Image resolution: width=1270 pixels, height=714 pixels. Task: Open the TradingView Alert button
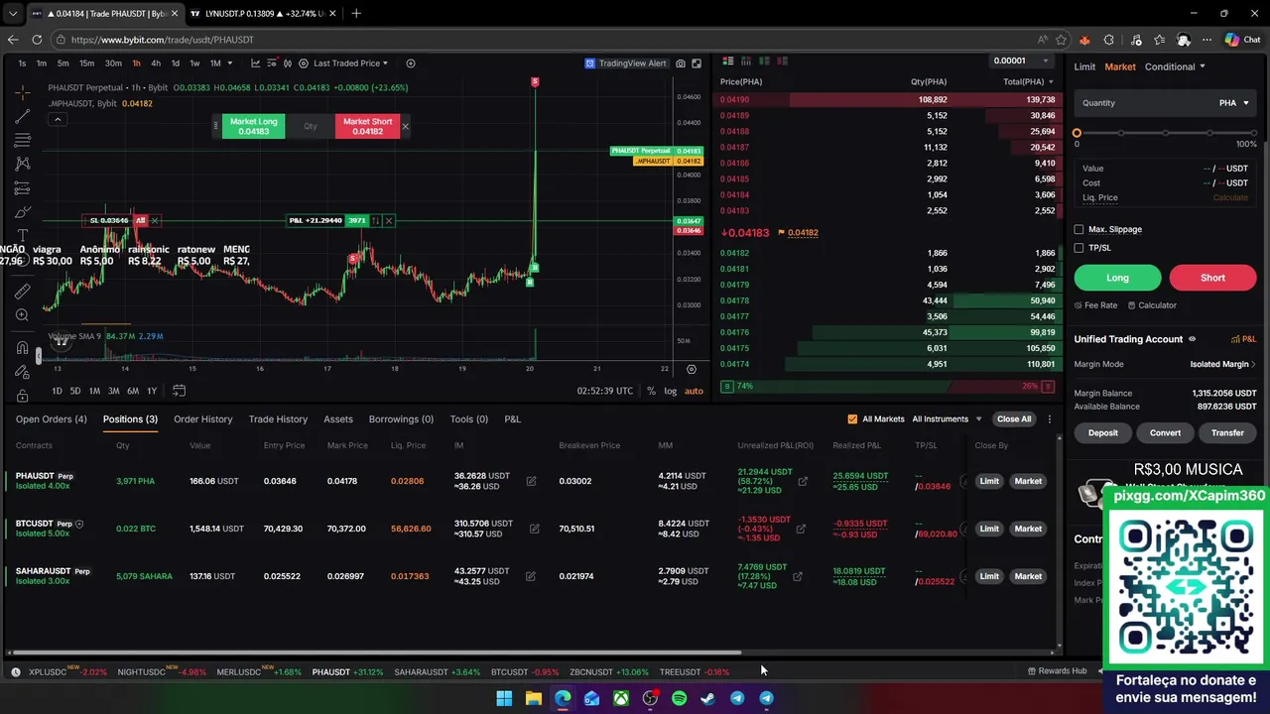[626, 63]
